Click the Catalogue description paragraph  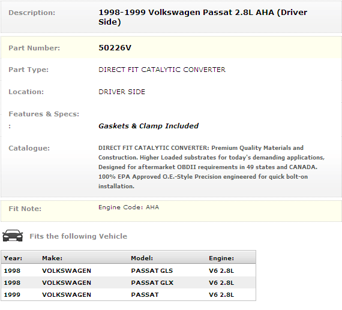click(211, 167)
